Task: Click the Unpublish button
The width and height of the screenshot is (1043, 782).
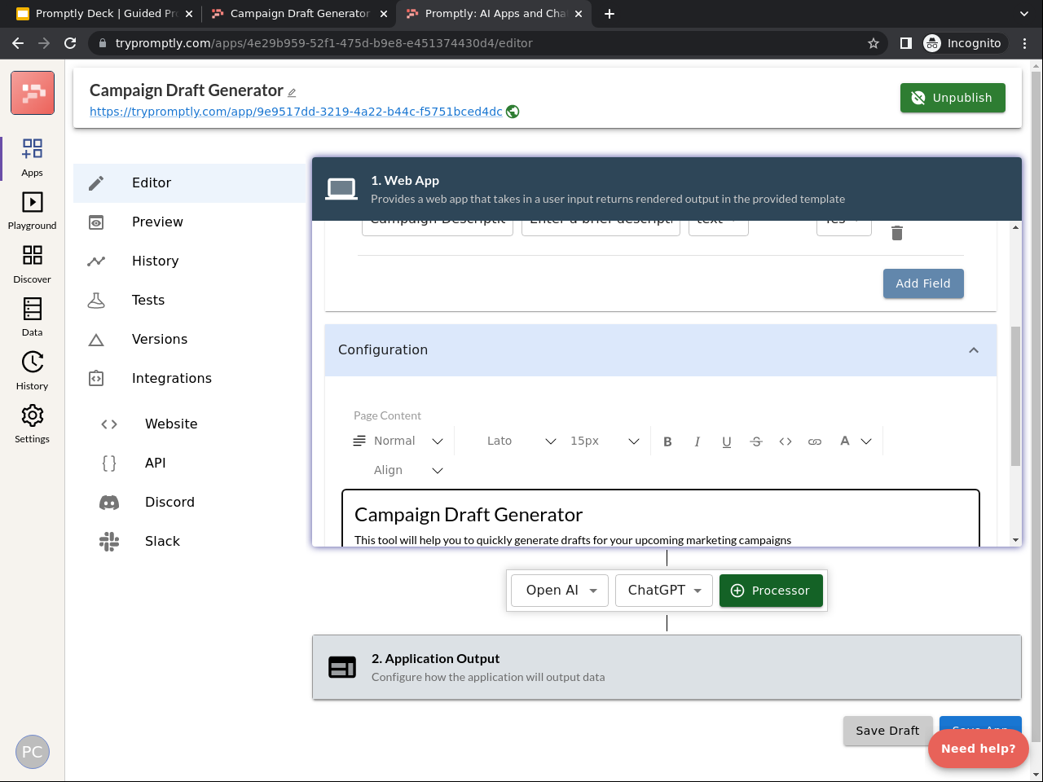Action: (x=953, y=98)
